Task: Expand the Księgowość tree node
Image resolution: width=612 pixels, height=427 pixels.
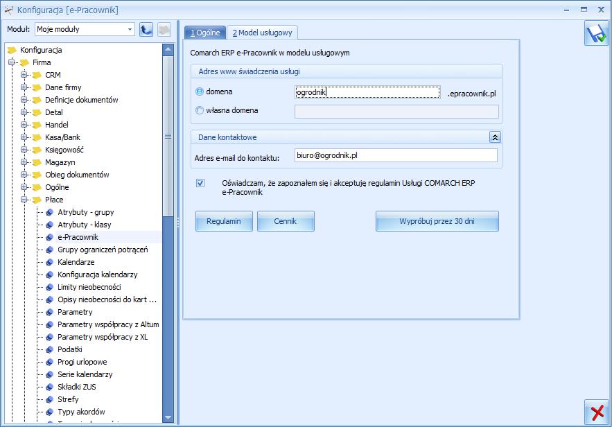Action: click(24, 150)
